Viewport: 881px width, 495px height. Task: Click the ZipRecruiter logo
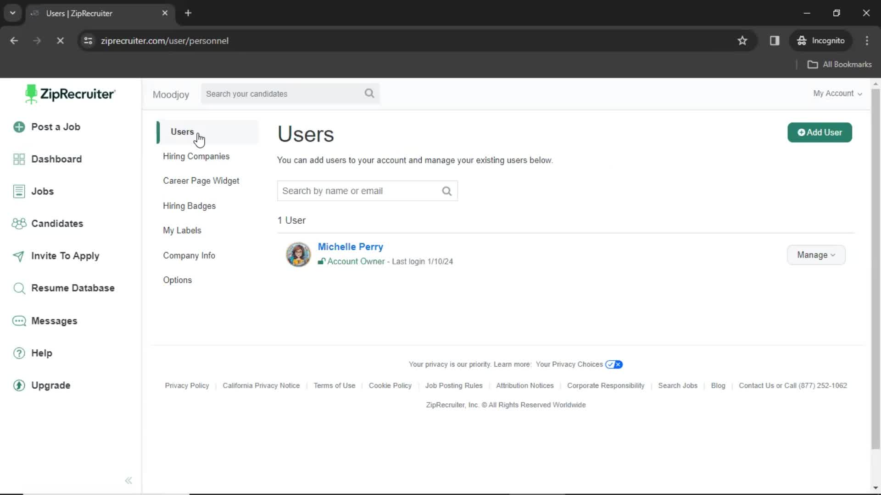click(70, 94)
